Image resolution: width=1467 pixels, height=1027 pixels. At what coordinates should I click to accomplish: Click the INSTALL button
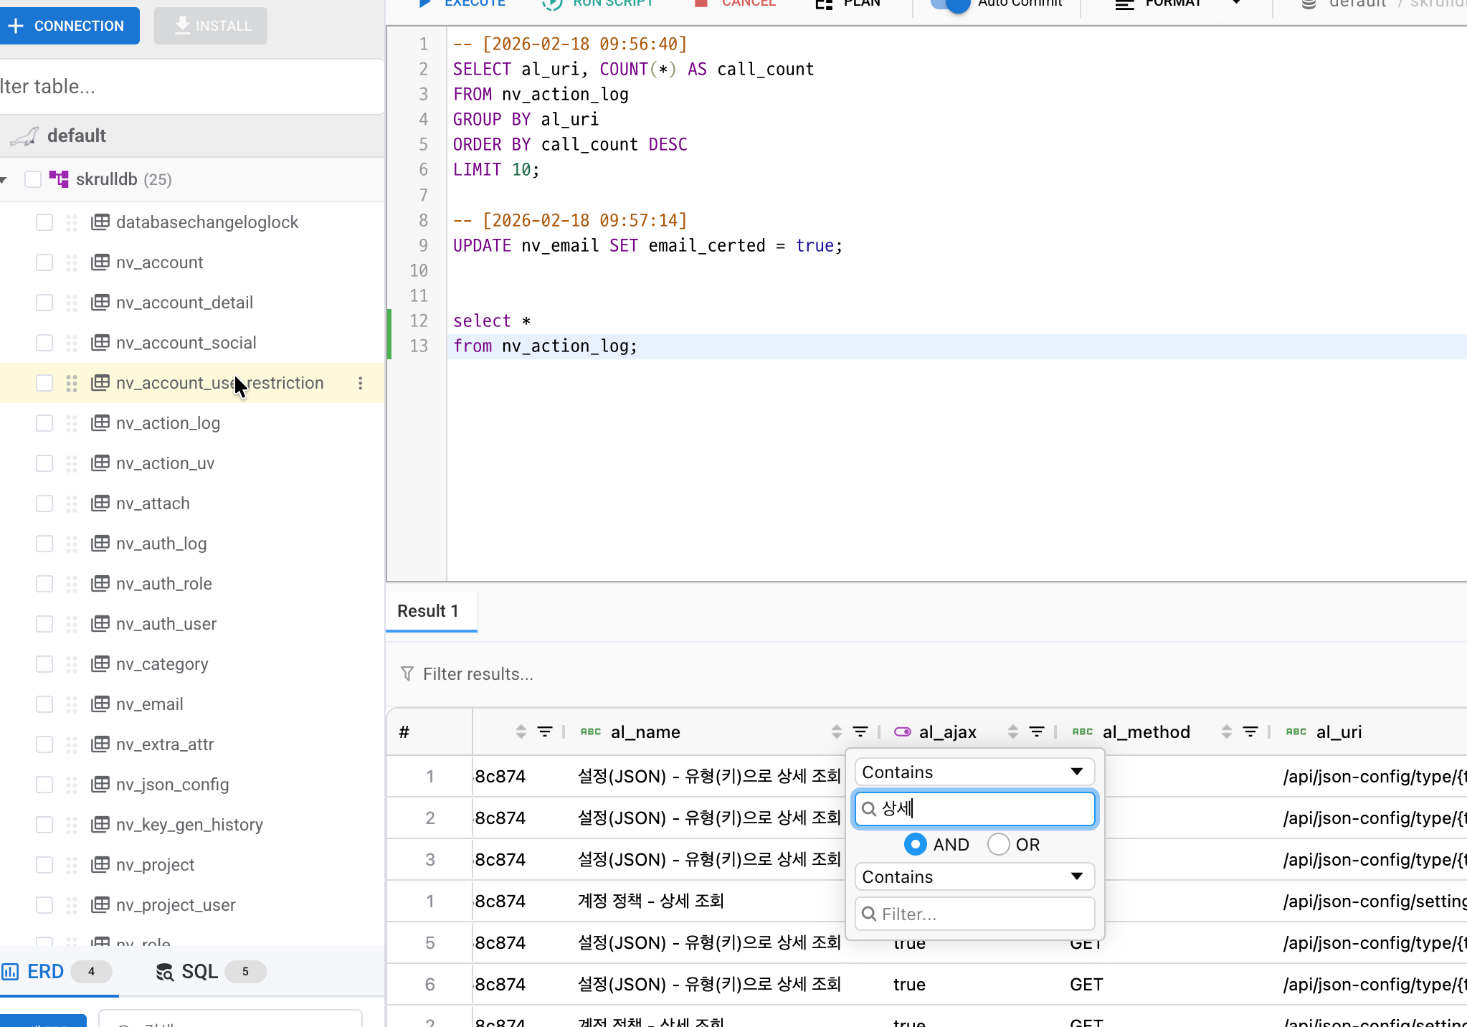point(210,25)
